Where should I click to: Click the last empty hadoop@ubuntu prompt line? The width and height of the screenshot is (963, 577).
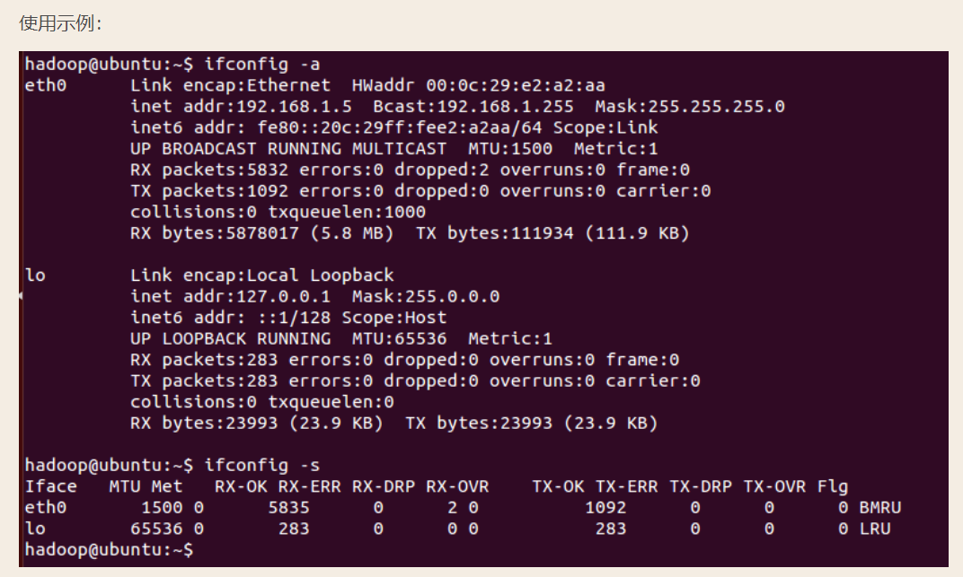109,549
